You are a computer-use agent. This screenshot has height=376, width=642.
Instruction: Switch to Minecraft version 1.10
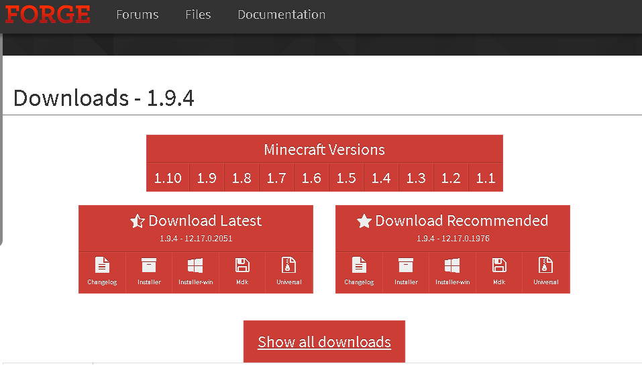pos(168,178)
